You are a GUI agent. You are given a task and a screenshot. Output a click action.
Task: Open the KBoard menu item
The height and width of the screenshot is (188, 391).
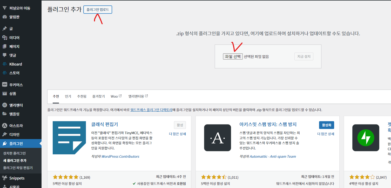[x=16, y=64]
